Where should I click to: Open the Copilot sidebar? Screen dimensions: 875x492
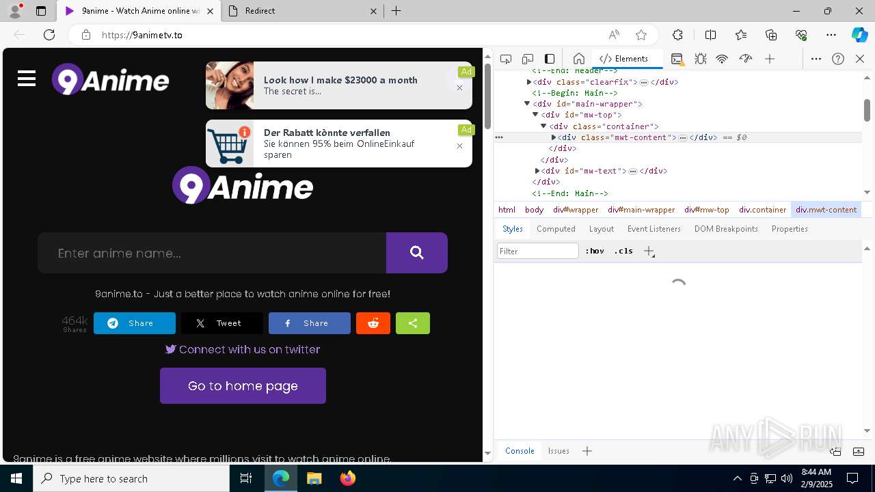[x=859, y=35]
